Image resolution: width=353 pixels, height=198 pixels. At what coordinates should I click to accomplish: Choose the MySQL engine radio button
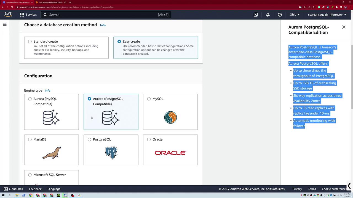tap(149, 99)
